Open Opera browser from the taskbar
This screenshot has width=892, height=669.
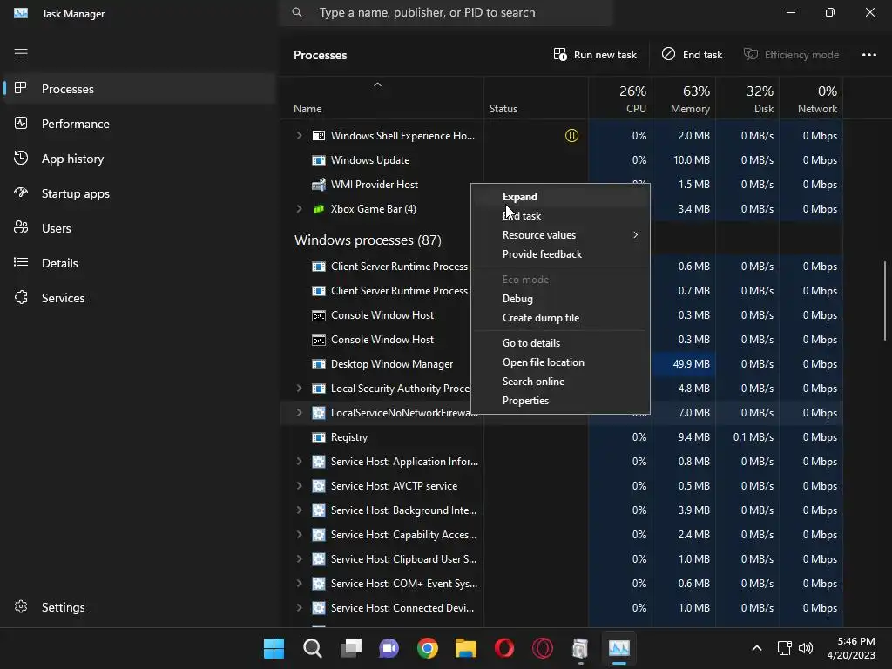504,648
